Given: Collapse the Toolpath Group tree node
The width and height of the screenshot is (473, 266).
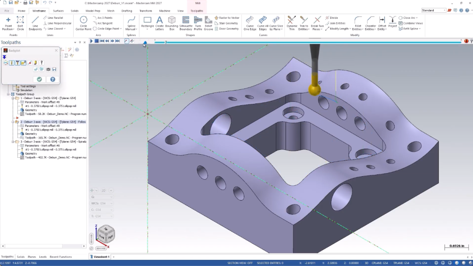Looking at the screenshot, I should [x=9, y=94].
